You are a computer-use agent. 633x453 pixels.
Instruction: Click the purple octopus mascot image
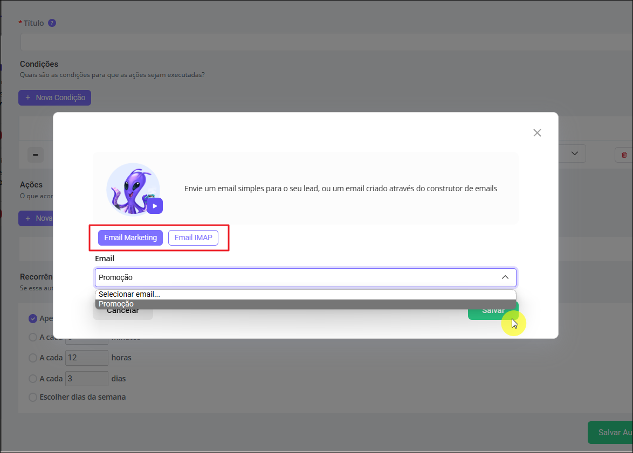tap(132, 187)
